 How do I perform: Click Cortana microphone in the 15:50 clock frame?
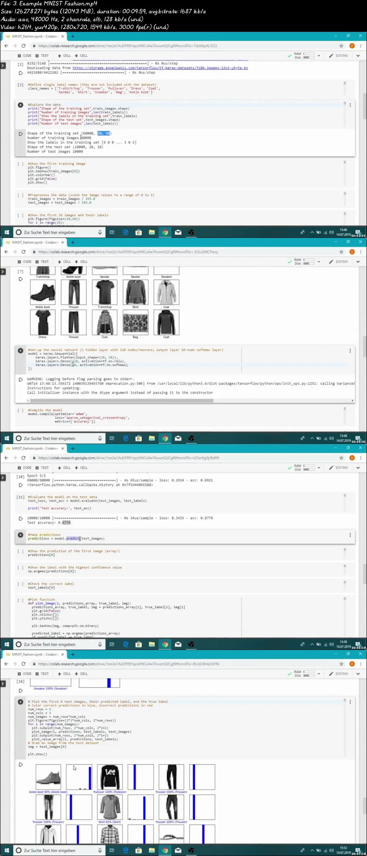coord(100,644)
